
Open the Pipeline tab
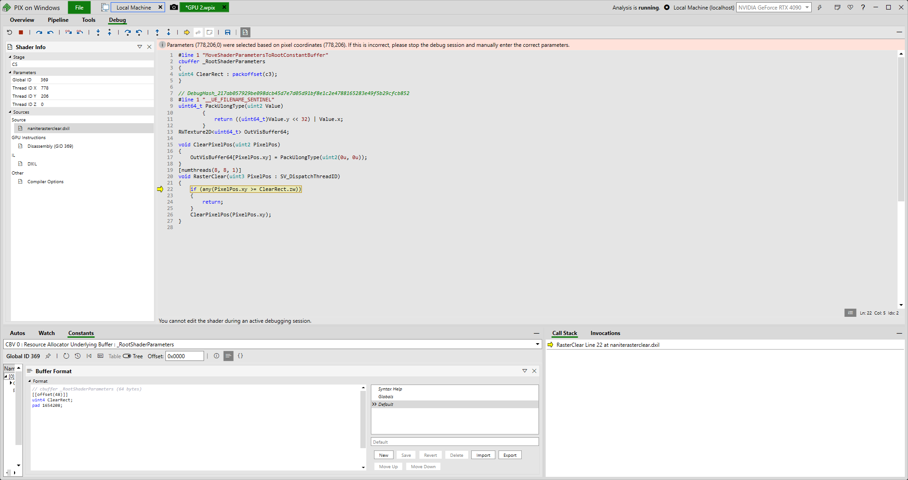[x=58, y=20]
